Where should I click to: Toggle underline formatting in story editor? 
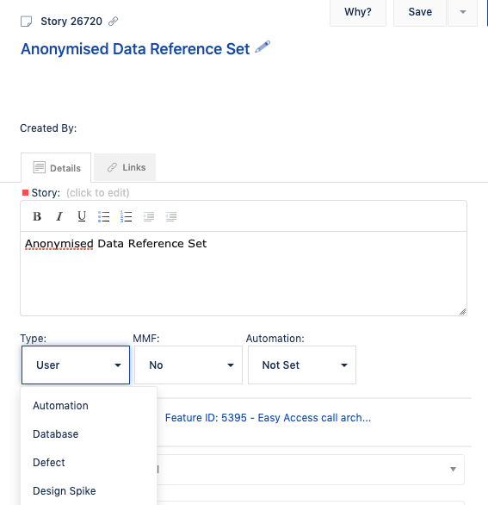point(82,216)
